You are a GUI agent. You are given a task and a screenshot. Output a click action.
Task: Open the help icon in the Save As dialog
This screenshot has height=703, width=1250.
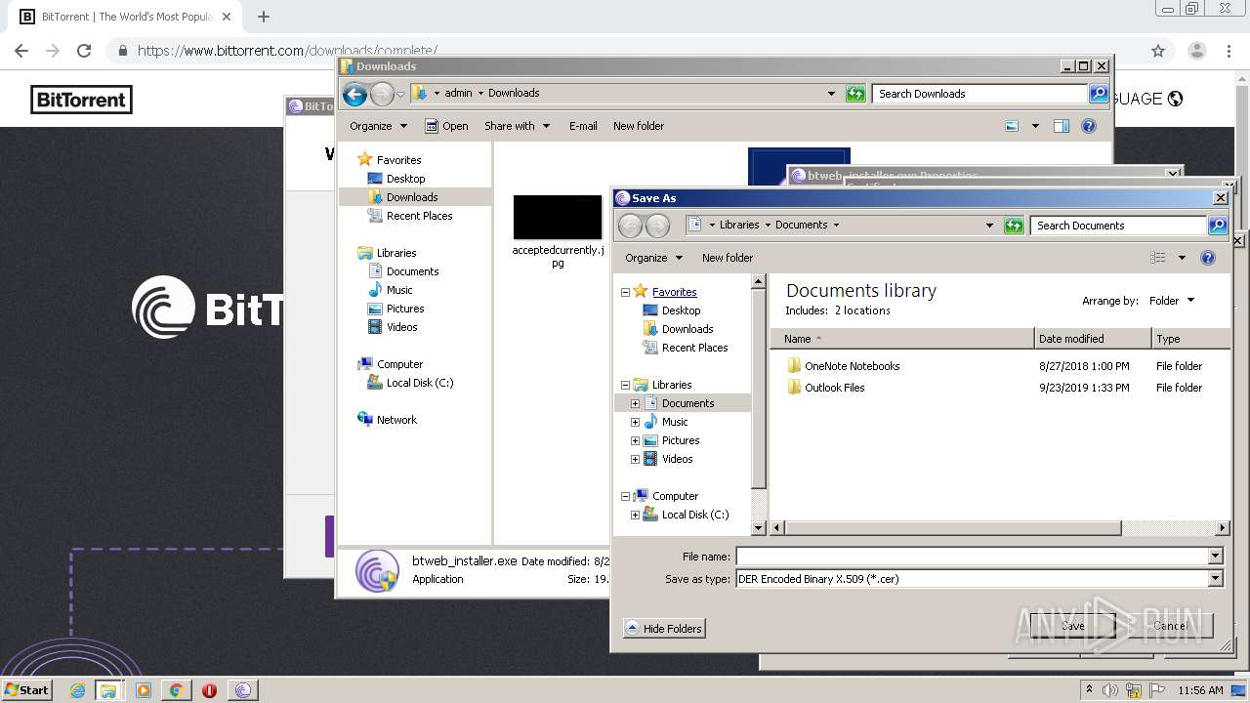point(1208,258)
